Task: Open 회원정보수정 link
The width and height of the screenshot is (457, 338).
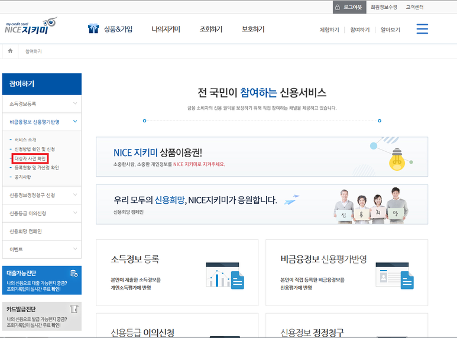Action: 384,7
